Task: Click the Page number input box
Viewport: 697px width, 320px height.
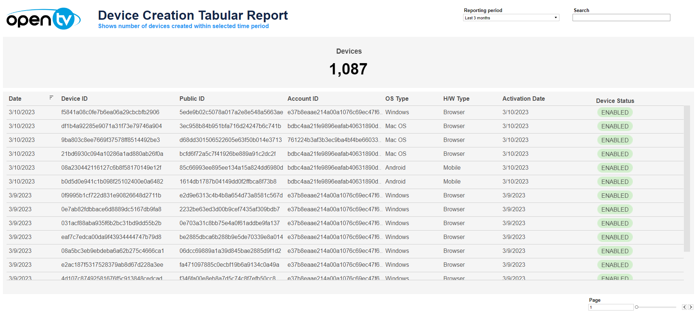Action: [x=611, y=307]
